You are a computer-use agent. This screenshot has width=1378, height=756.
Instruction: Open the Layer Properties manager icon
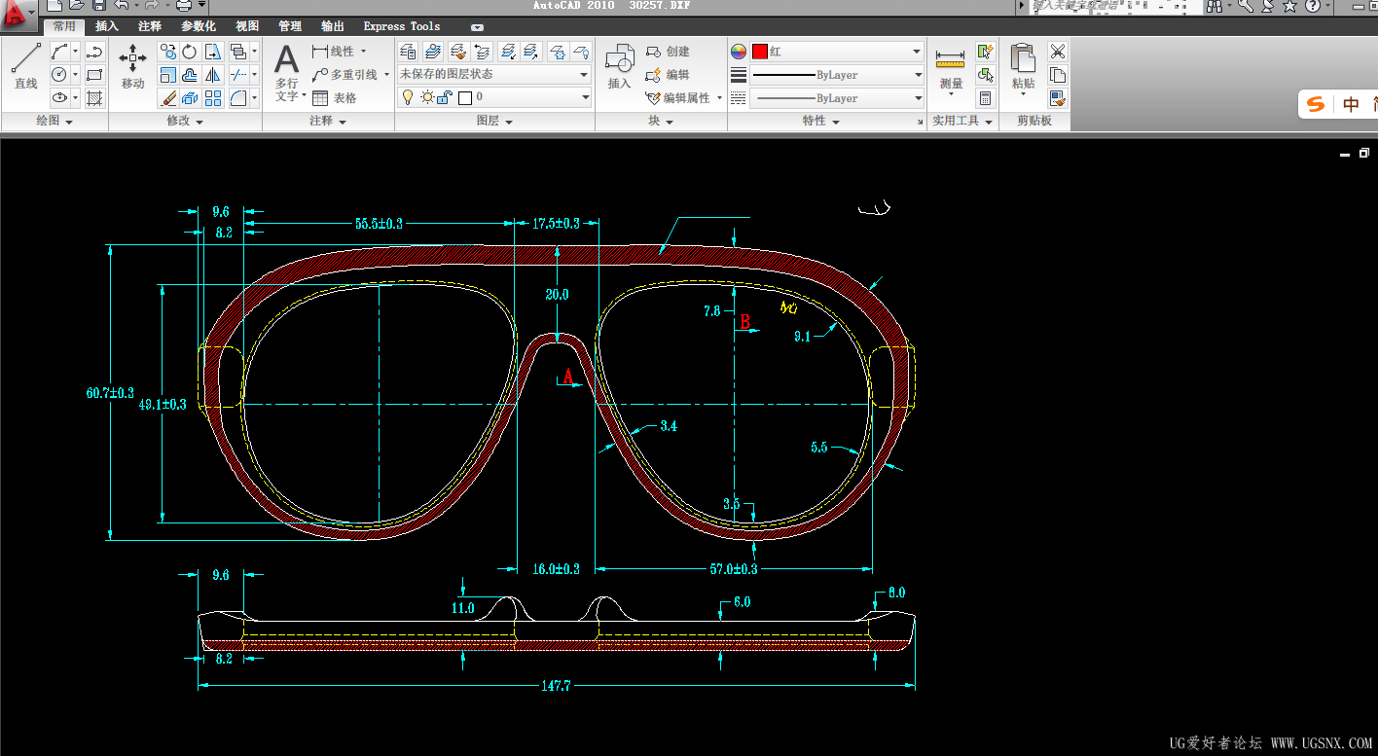tap(409, 52)
